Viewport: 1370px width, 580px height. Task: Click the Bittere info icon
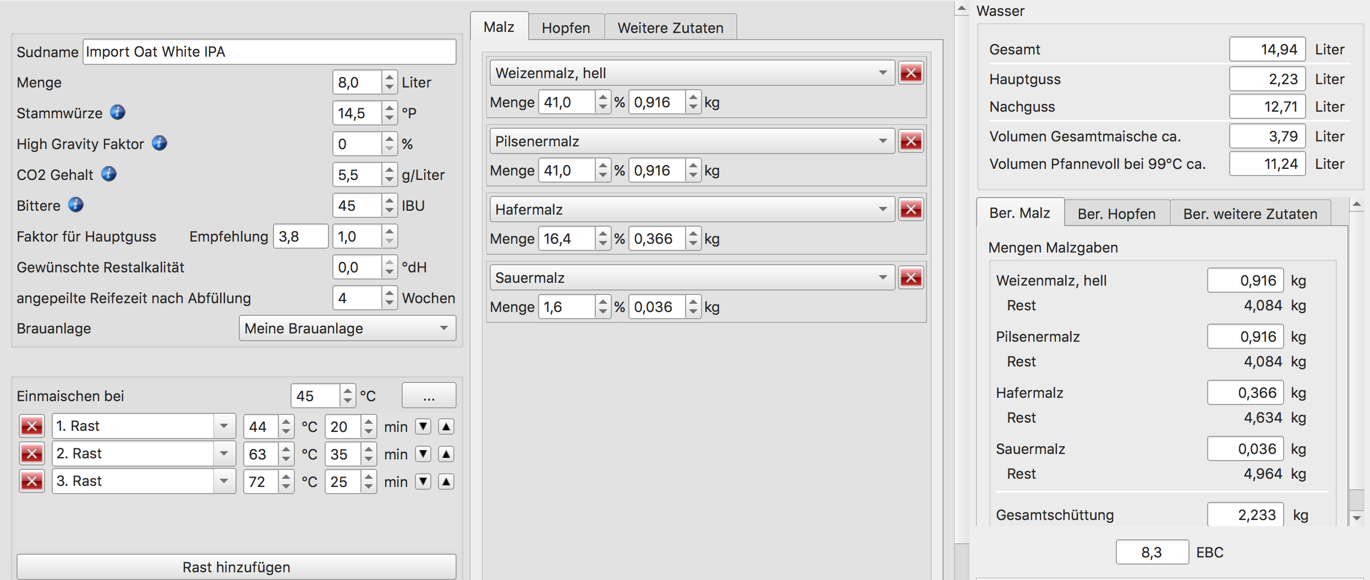pyautogui.click(x=75, y=205)
